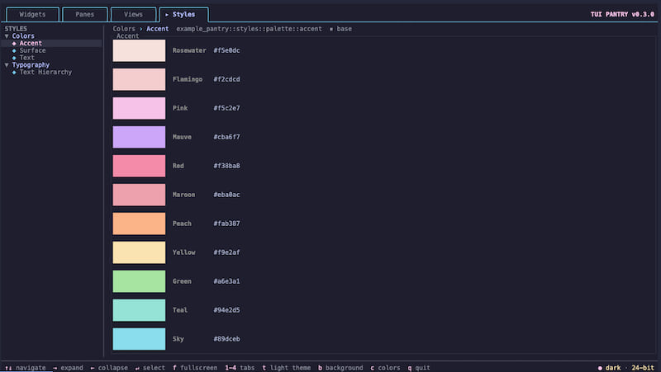661x372 pixels.
Task: Go to the Views tab
Action: [x=133, y=14]
